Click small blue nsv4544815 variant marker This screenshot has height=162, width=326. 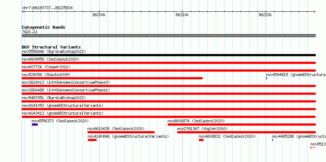coord(267,78)
